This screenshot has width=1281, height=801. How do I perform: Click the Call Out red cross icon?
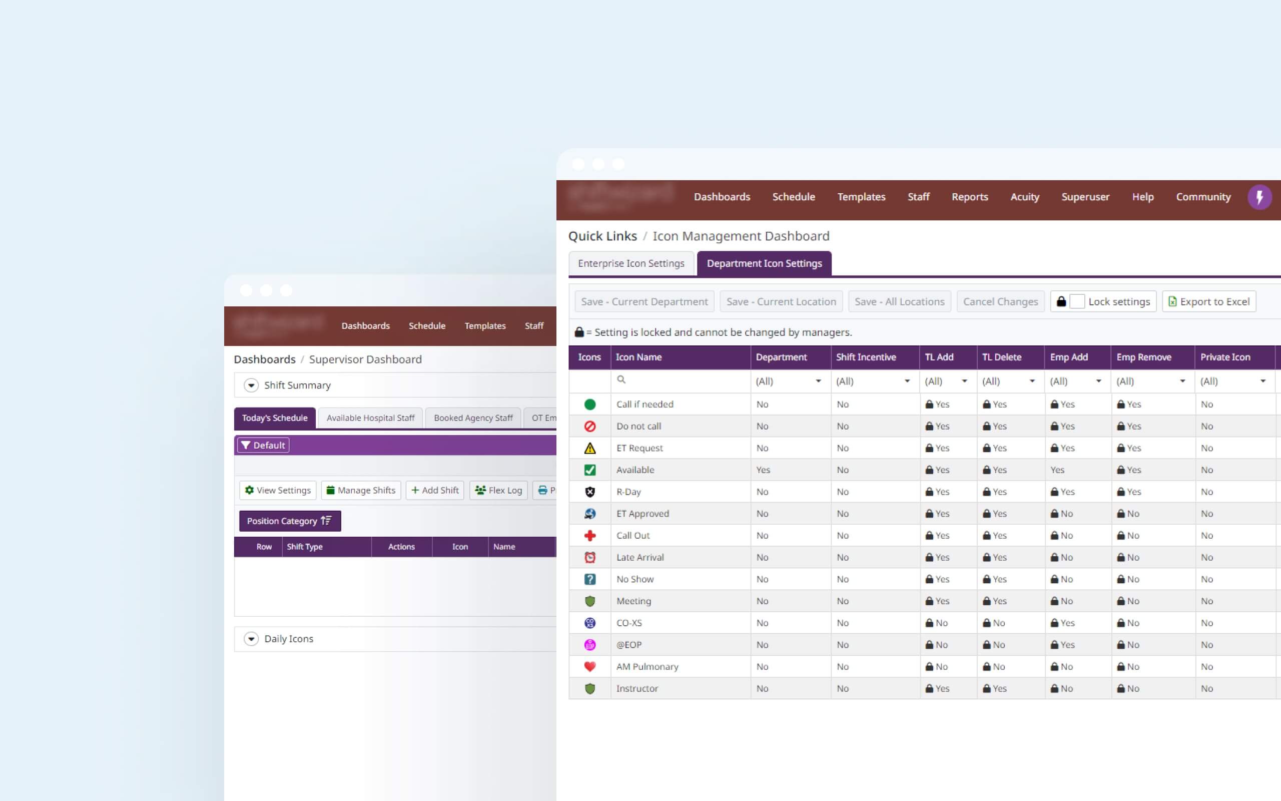pyautogui.click(x=589, y=535)
